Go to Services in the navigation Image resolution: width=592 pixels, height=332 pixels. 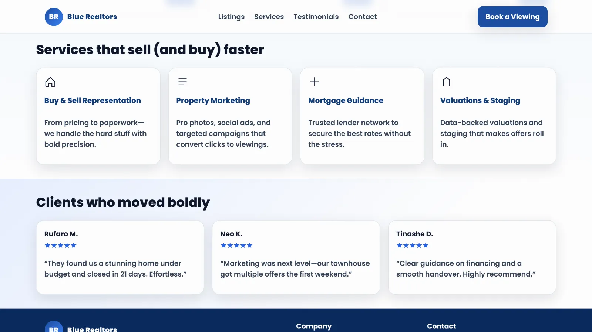(269, 17)
